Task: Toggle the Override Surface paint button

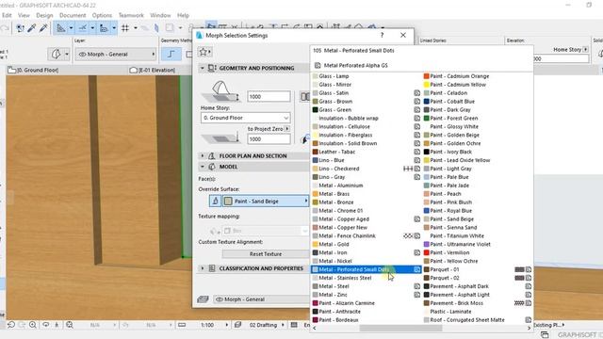Action: click(215, 201)
